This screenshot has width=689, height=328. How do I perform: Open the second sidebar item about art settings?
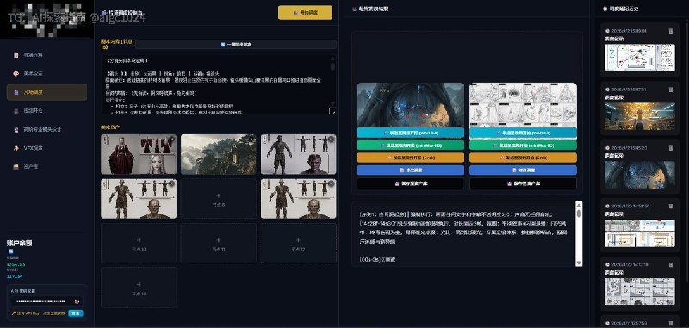pyautogui.click(x=47, y=73)
